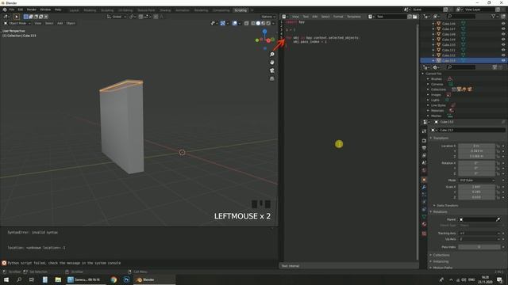Switch to the Layout workspace tab
The width and height of the screenshot is (508, 285).
74,10
